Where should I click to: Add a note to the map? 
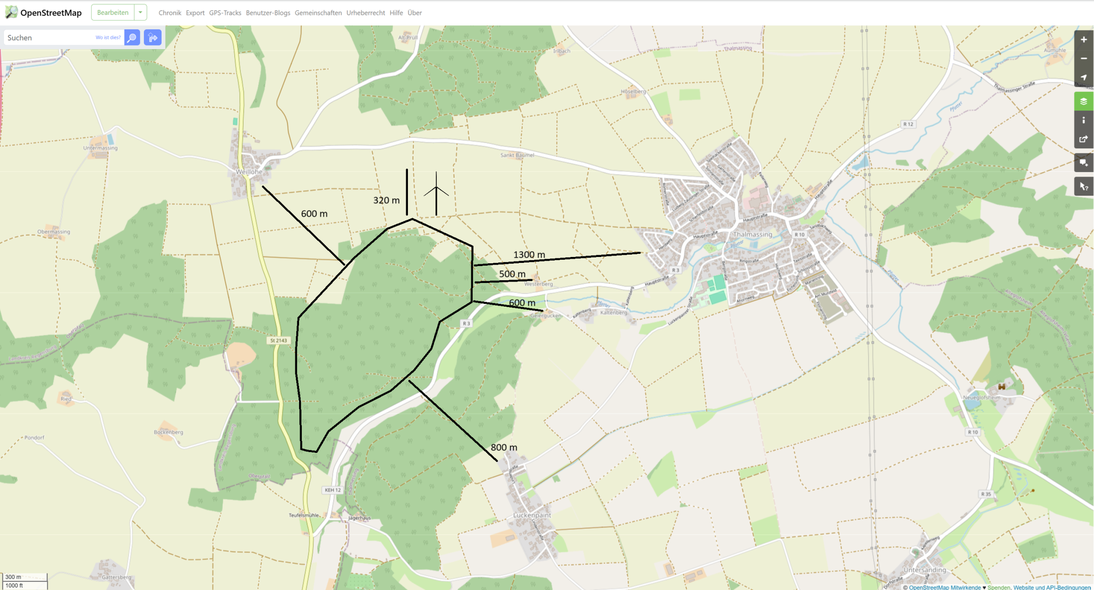pyautogui.click(x=1084, y=163)
